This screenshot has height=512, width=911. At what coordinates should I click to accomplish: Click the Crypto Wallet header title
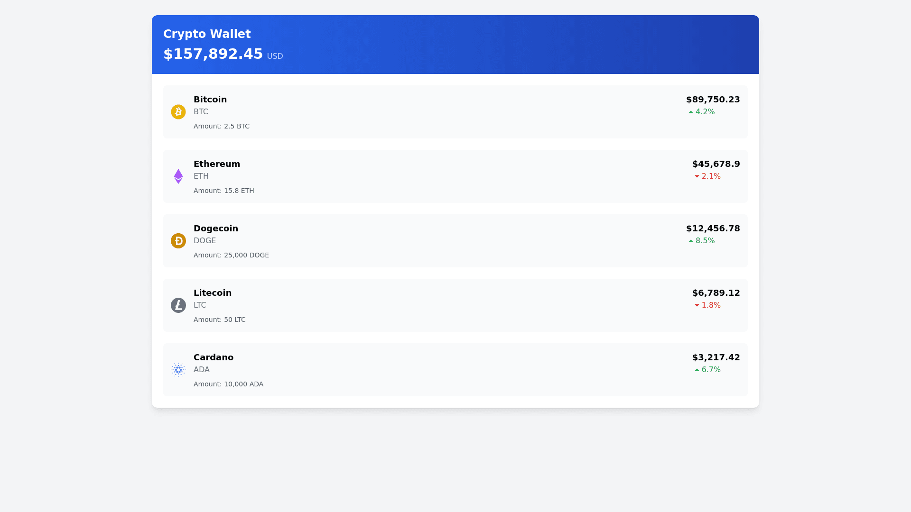(207, 34)
